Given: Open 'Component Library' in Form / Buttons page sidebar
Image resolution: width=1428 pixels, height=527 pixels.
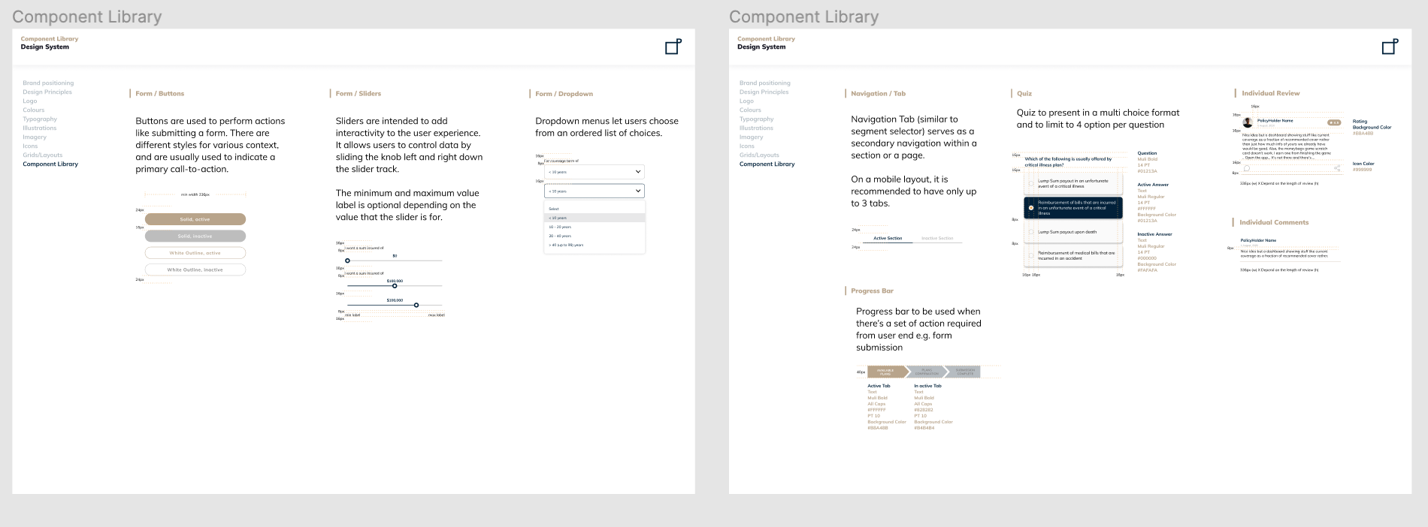Looking at the screenshot, I should click(50, 164).
